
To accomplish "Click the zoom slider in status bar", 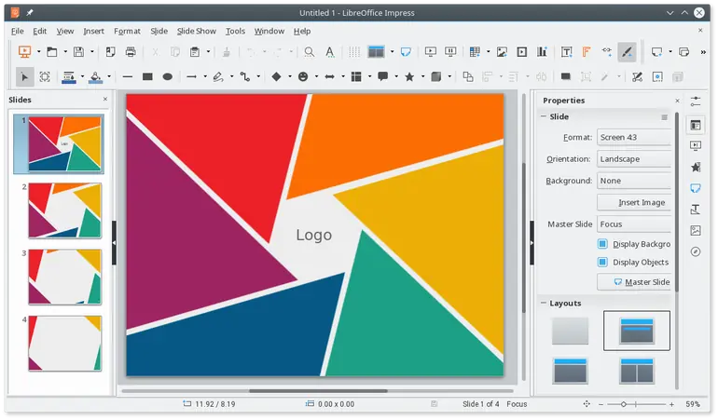I will pyautogui.click(x=623, y=405).
